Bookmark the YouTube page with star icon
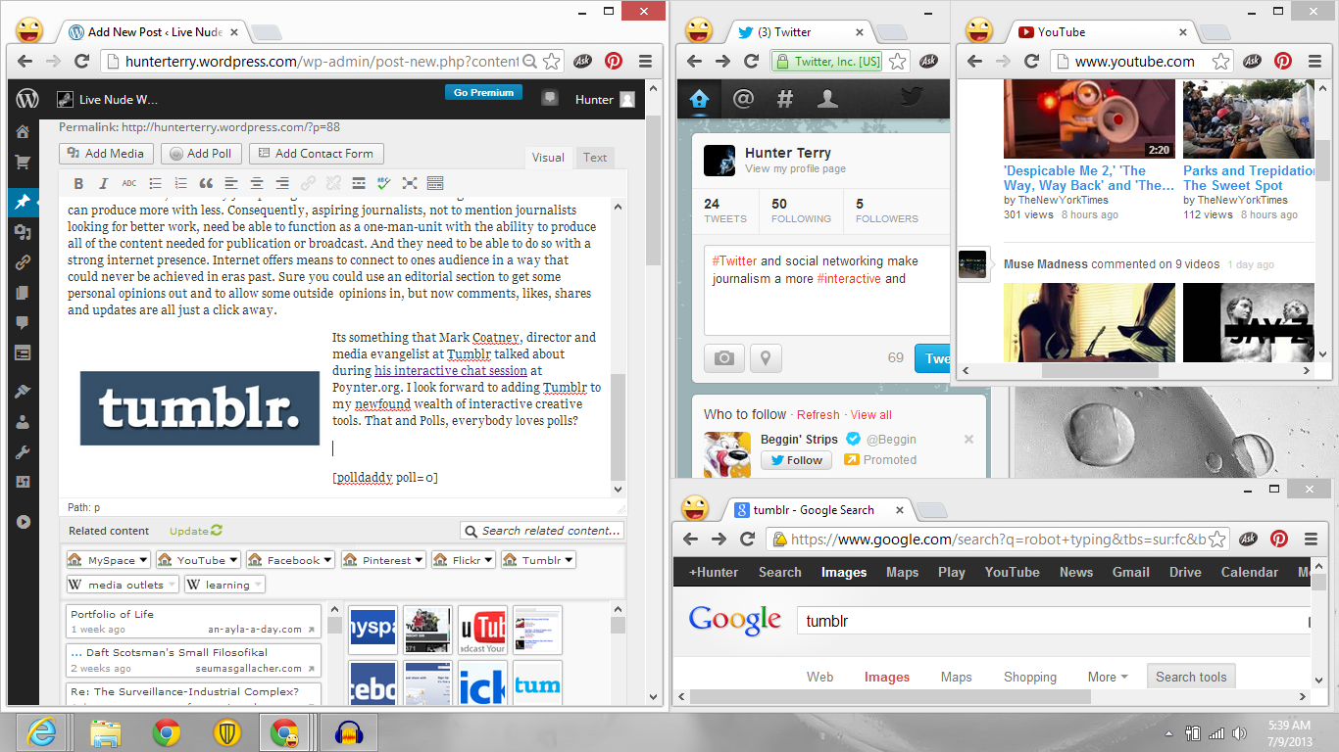The height and width of the screenshot is (752, 1339). click(1220, 62)
